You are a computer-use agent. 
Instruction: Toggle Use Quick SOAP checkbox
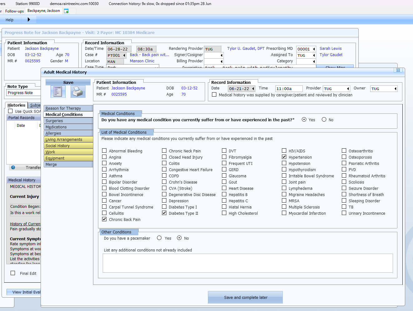tap(10, 111)
